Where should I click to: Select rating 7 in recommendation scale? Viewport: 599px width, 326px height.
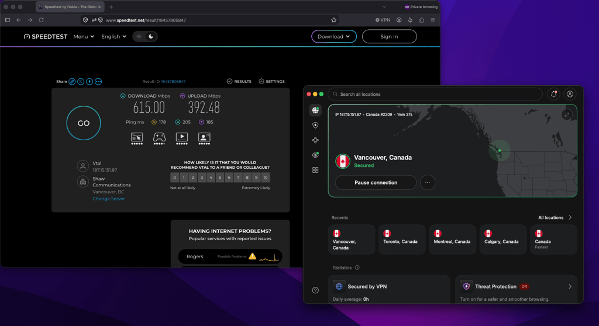tap(238, 178)
